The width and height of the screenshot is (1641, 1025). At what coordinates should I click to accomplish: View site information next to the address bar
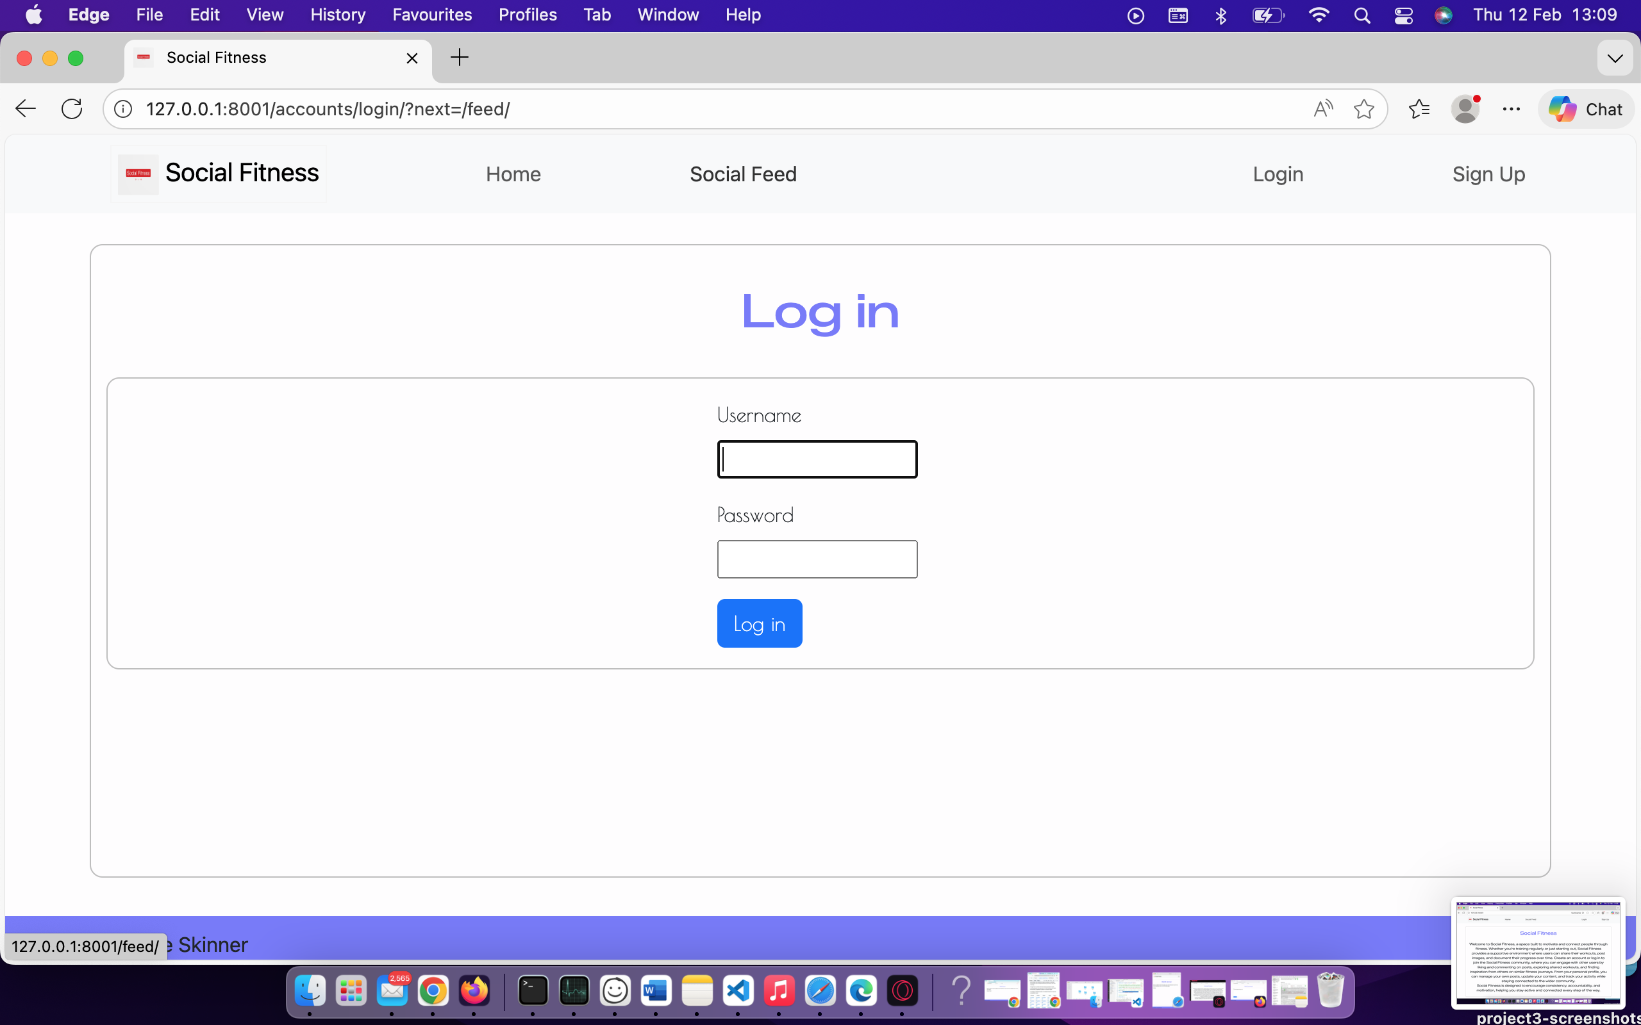point(122,108)
